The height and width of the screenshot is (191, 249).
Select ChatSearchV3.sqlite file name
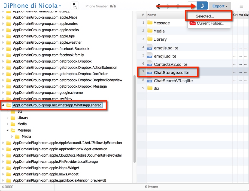click(173, 81)
